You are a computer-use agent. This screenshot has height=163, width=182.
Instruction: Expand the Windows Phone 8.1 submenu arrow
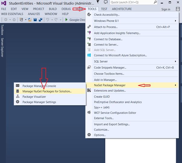coord(175,21)
